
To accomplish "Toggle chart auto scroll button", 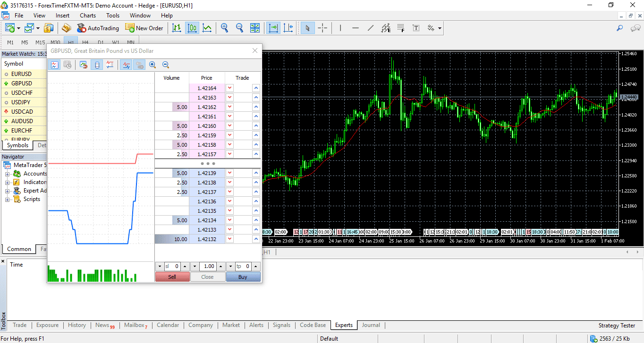I will click(x=273, y=28).
